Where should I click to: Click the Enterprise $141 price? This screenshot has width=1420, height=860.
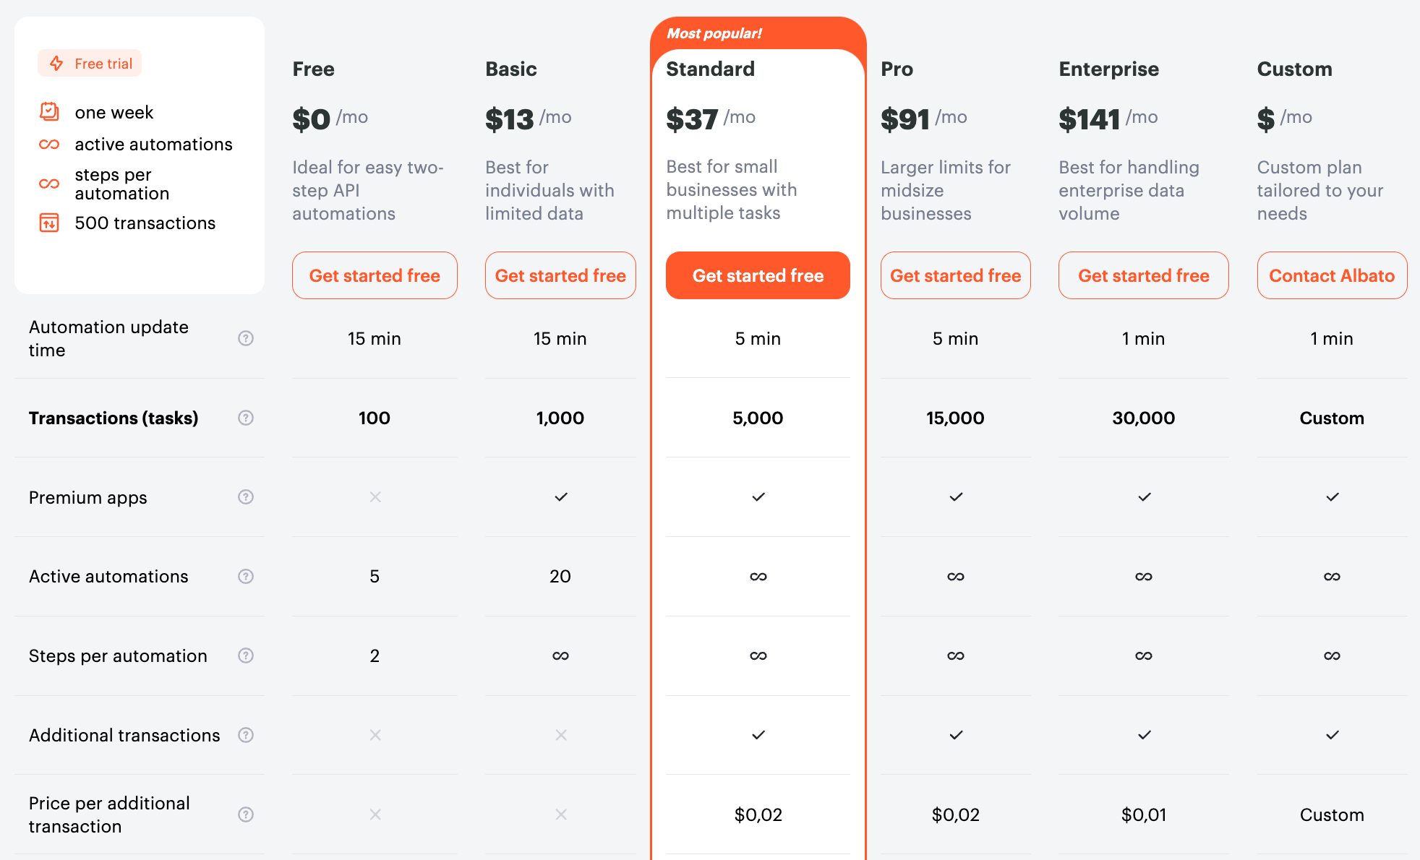(x=1089, y=119)
